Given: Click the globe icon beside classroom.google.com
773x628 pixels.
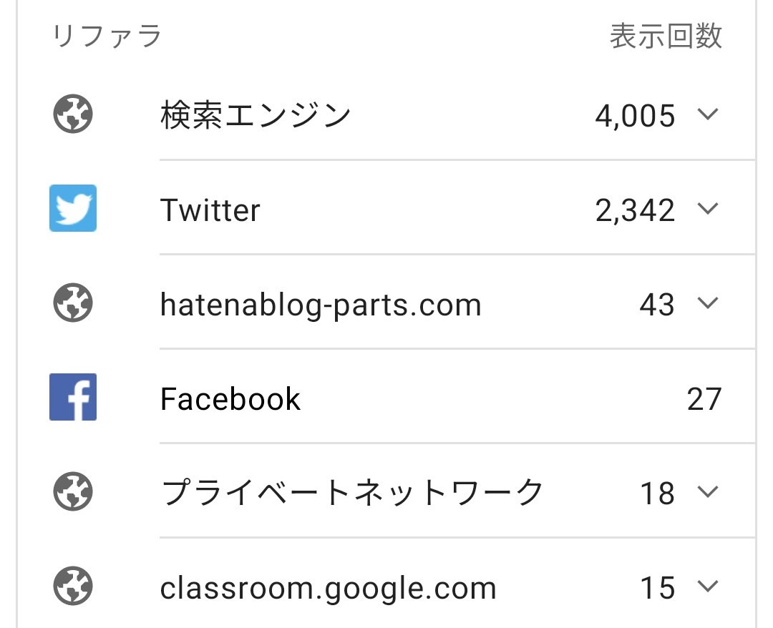Looking at the screenshot, I should (x=73, y=586).
